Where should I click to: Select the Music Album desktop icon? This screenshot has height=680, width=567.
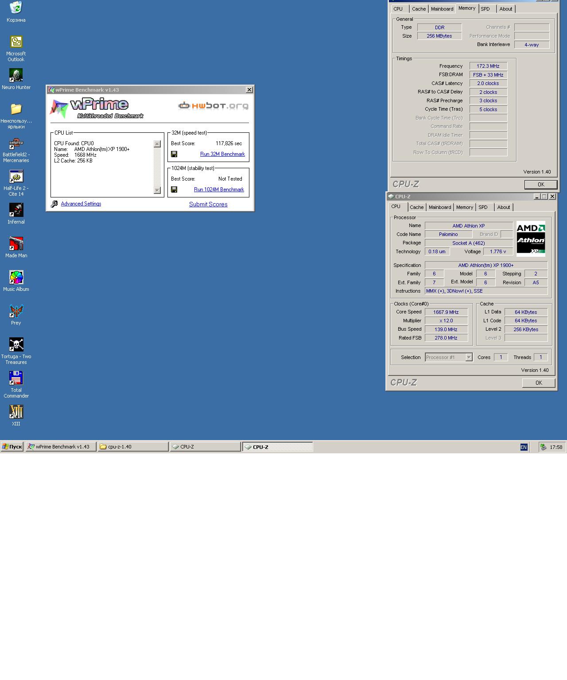click(16, 281)
